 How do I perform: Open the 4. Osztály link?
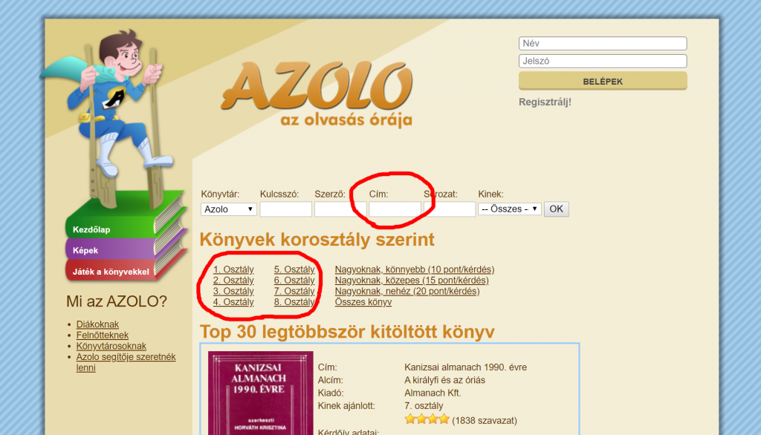[x=233, y=301]
